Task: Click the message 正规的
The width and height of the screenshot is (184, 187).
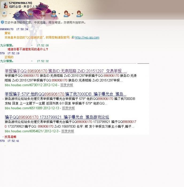Action: [x=9, y=57]
